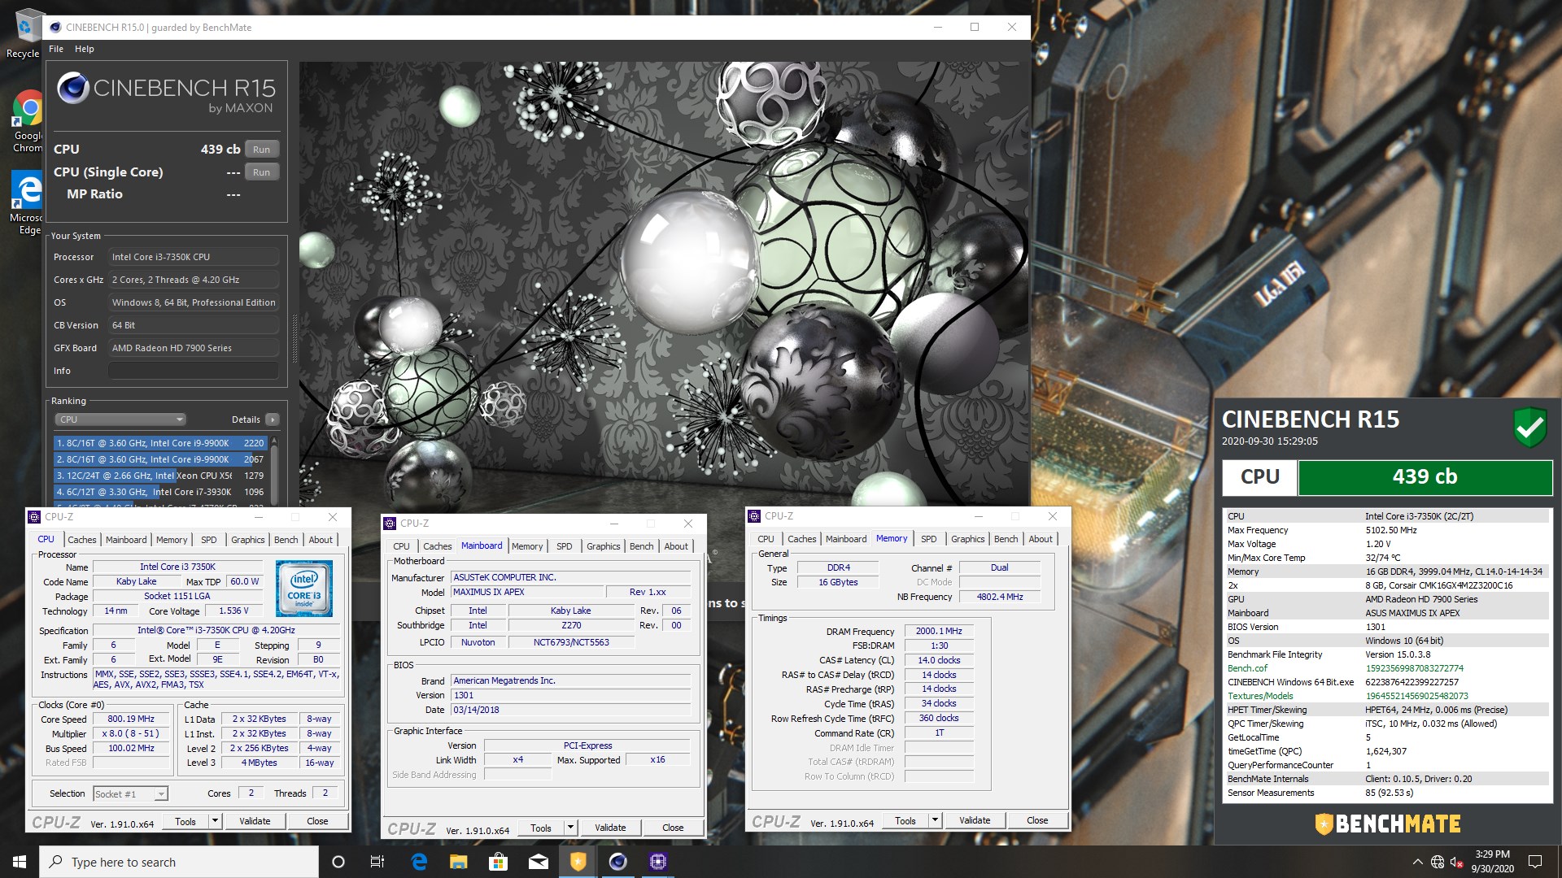Open About tab in middle CPU-Z window

676,546
